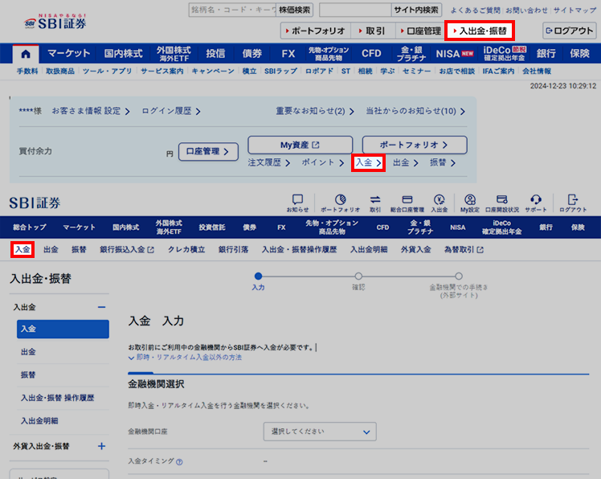Click the サイト内検索 button
601x479 pixels.
[416, 10]
